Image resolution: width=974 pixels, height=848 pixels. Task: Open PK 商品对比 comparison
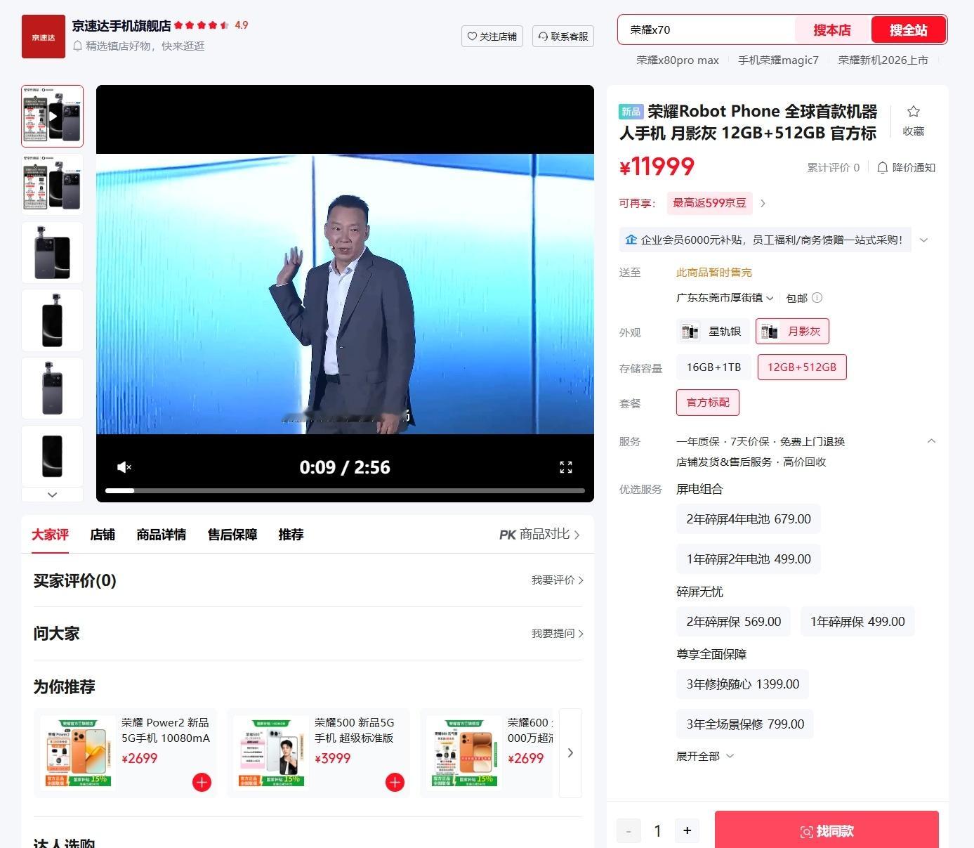539,535
